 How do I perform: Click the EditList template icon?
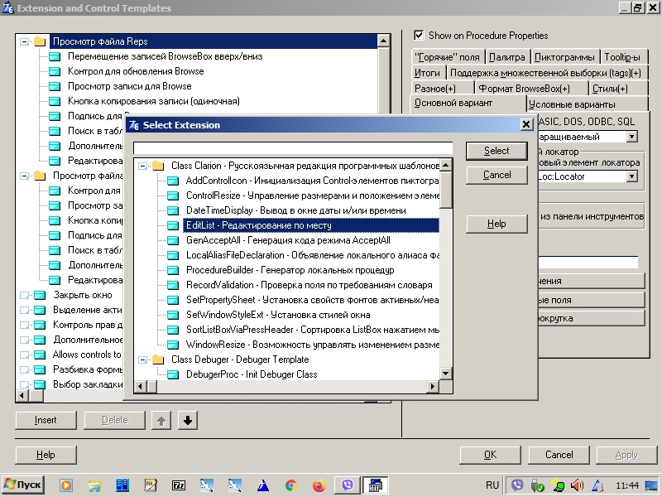pyautogui.click(x=172, y=225)
